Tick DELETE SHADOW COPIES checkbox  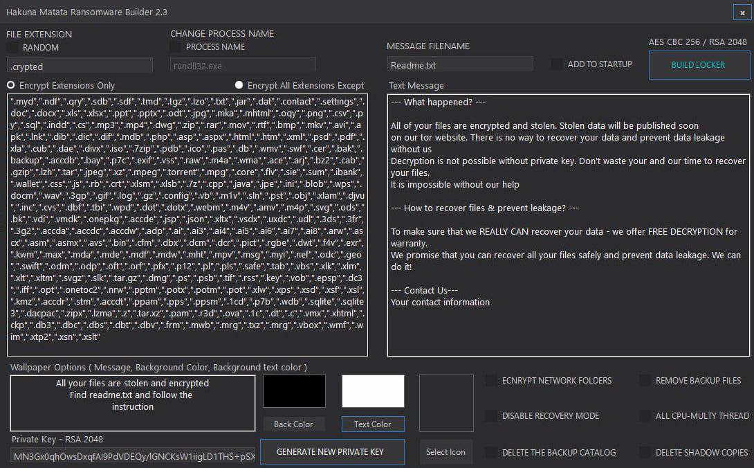(645, 452)
